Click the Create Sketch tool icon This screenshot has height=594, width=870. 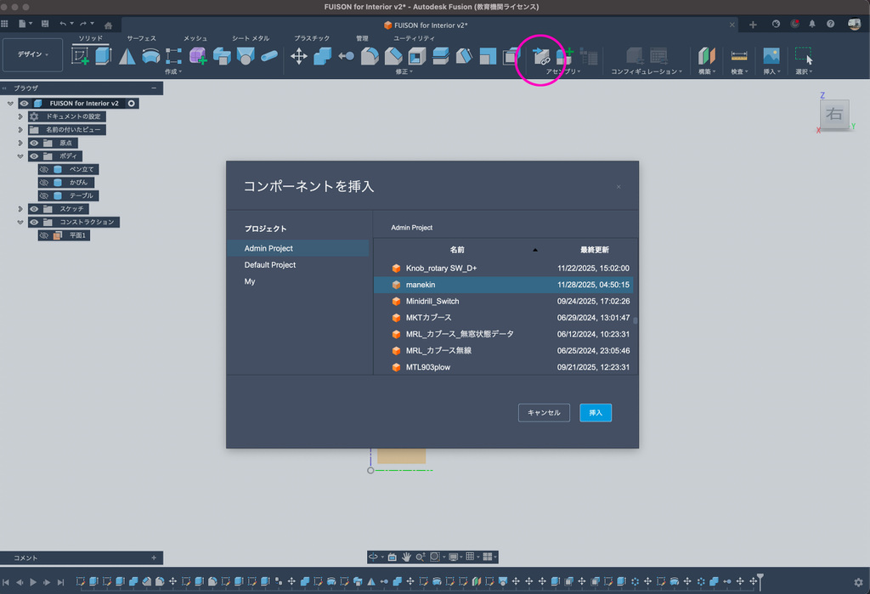[x=81, y=56]
